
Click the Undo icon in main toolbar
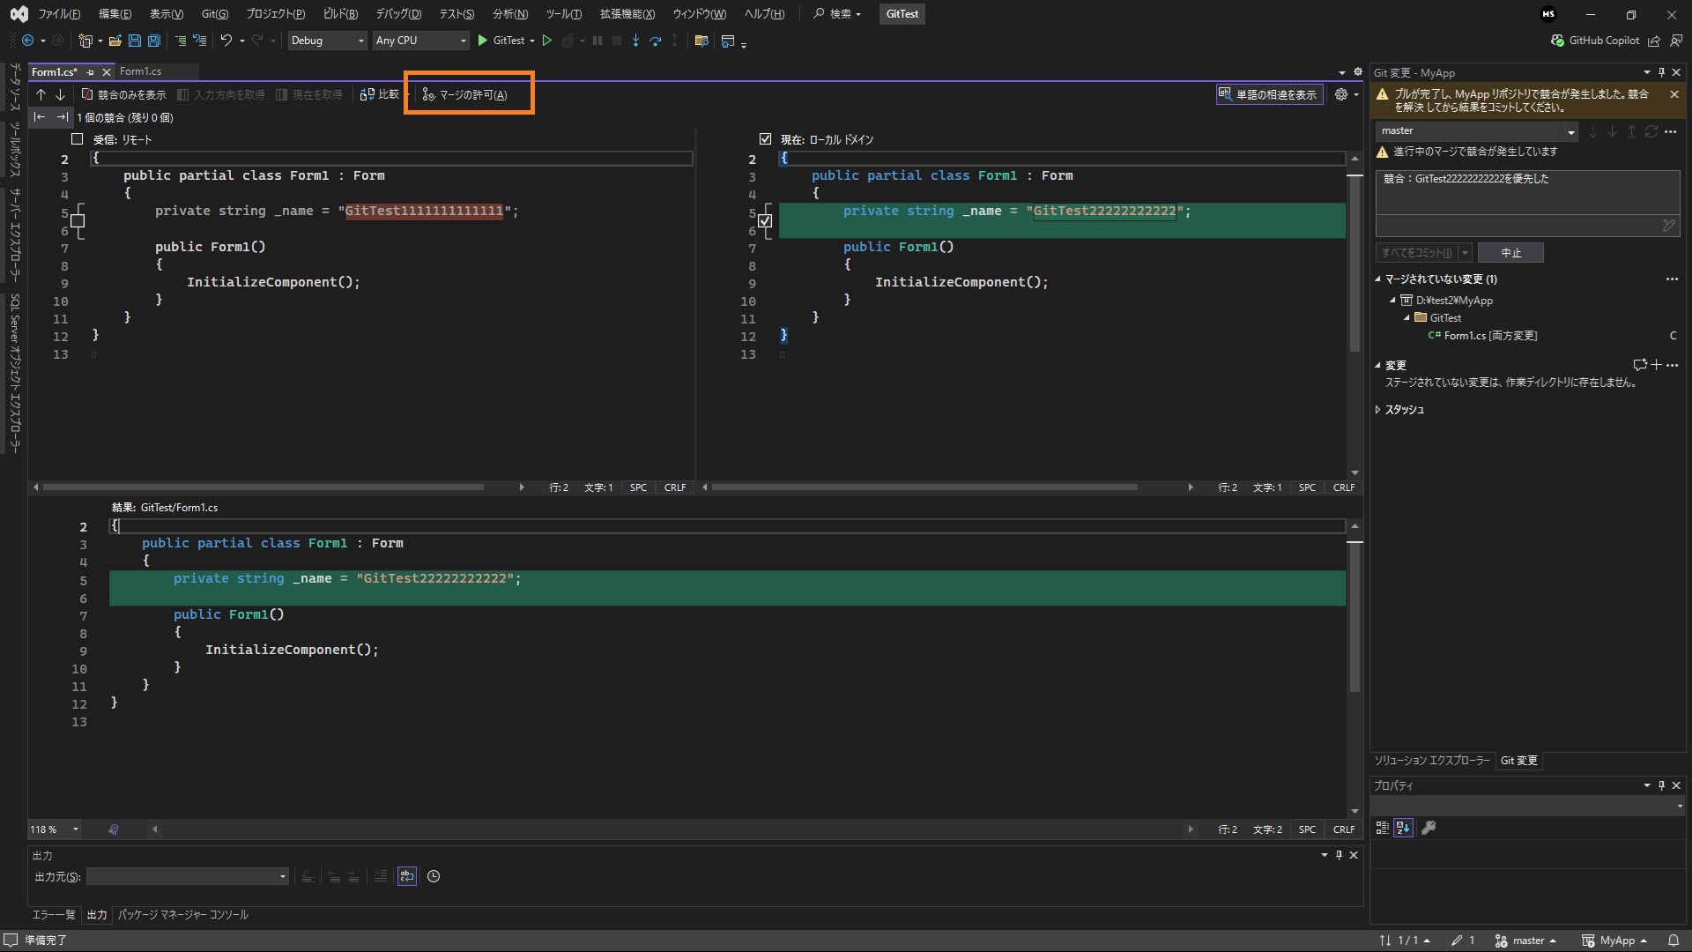(x=226, y=41)
